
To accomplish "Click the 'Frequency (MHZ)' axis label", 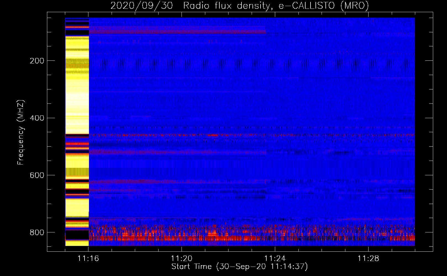I will 21,132.
